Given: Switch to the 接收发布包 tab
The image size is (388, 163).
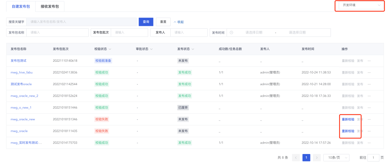Looking at the screenshot, I should click(x=50, y=6).
